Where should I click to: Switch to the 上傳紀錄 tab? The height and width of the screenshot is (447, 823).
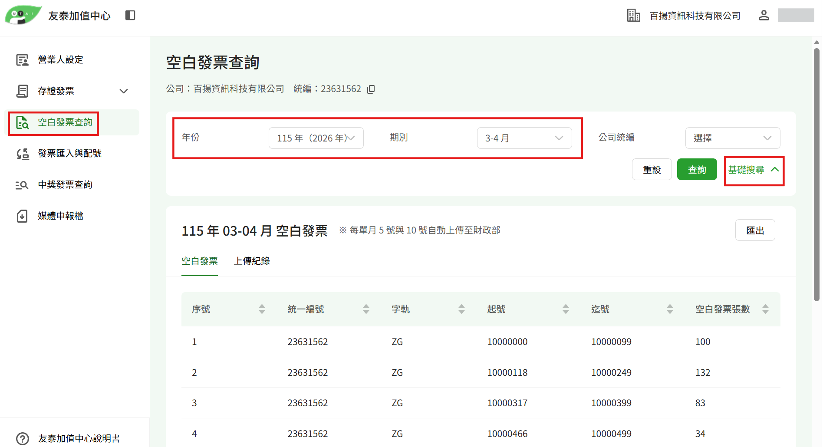pos(252,261)
